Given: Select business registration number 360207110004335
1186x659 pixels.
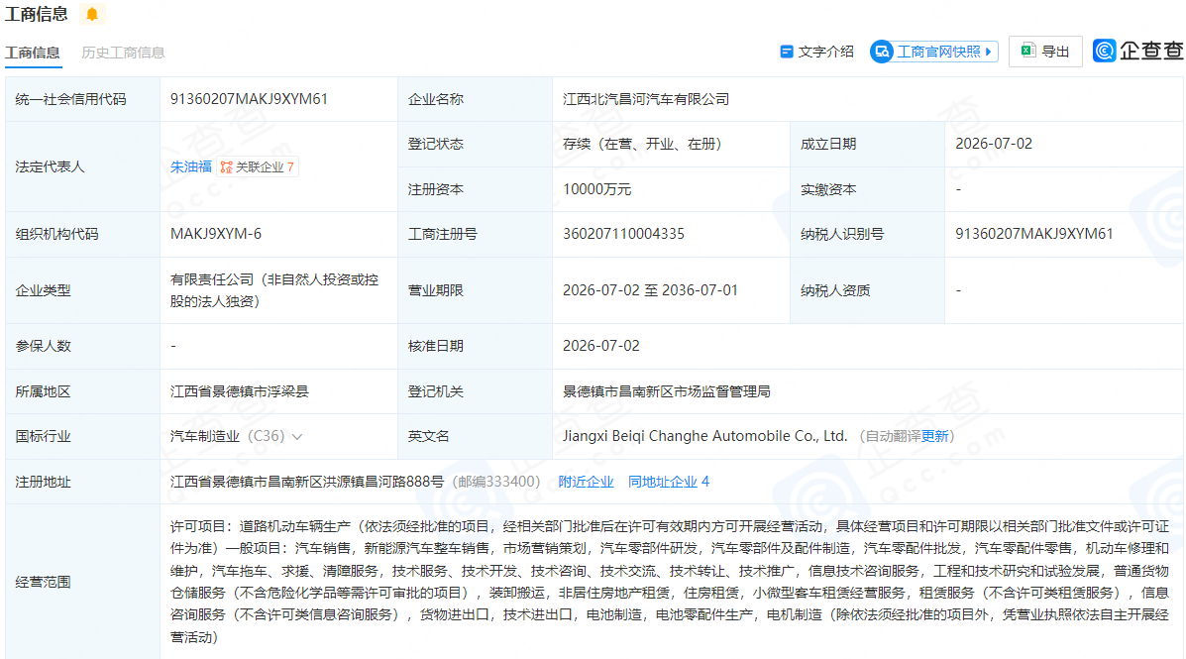Looking at the screenshot, I should click(x=623, y=234).
